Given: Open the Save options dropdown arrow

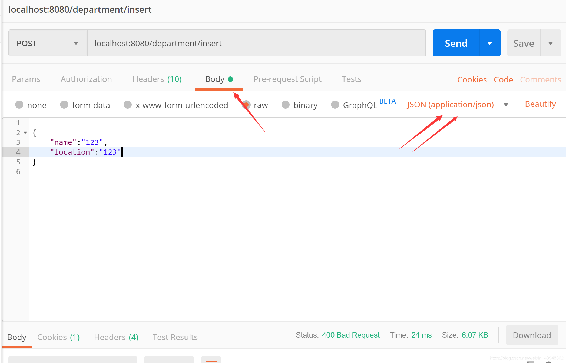Looking at the screenshot, I should click(x=551, y=43).
